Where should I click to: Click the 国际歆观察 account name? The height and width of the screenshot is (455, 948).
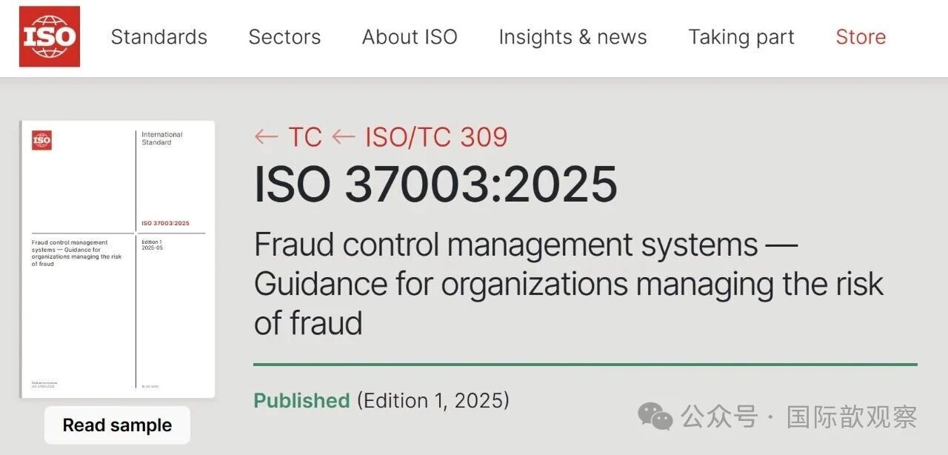point(852,416)
